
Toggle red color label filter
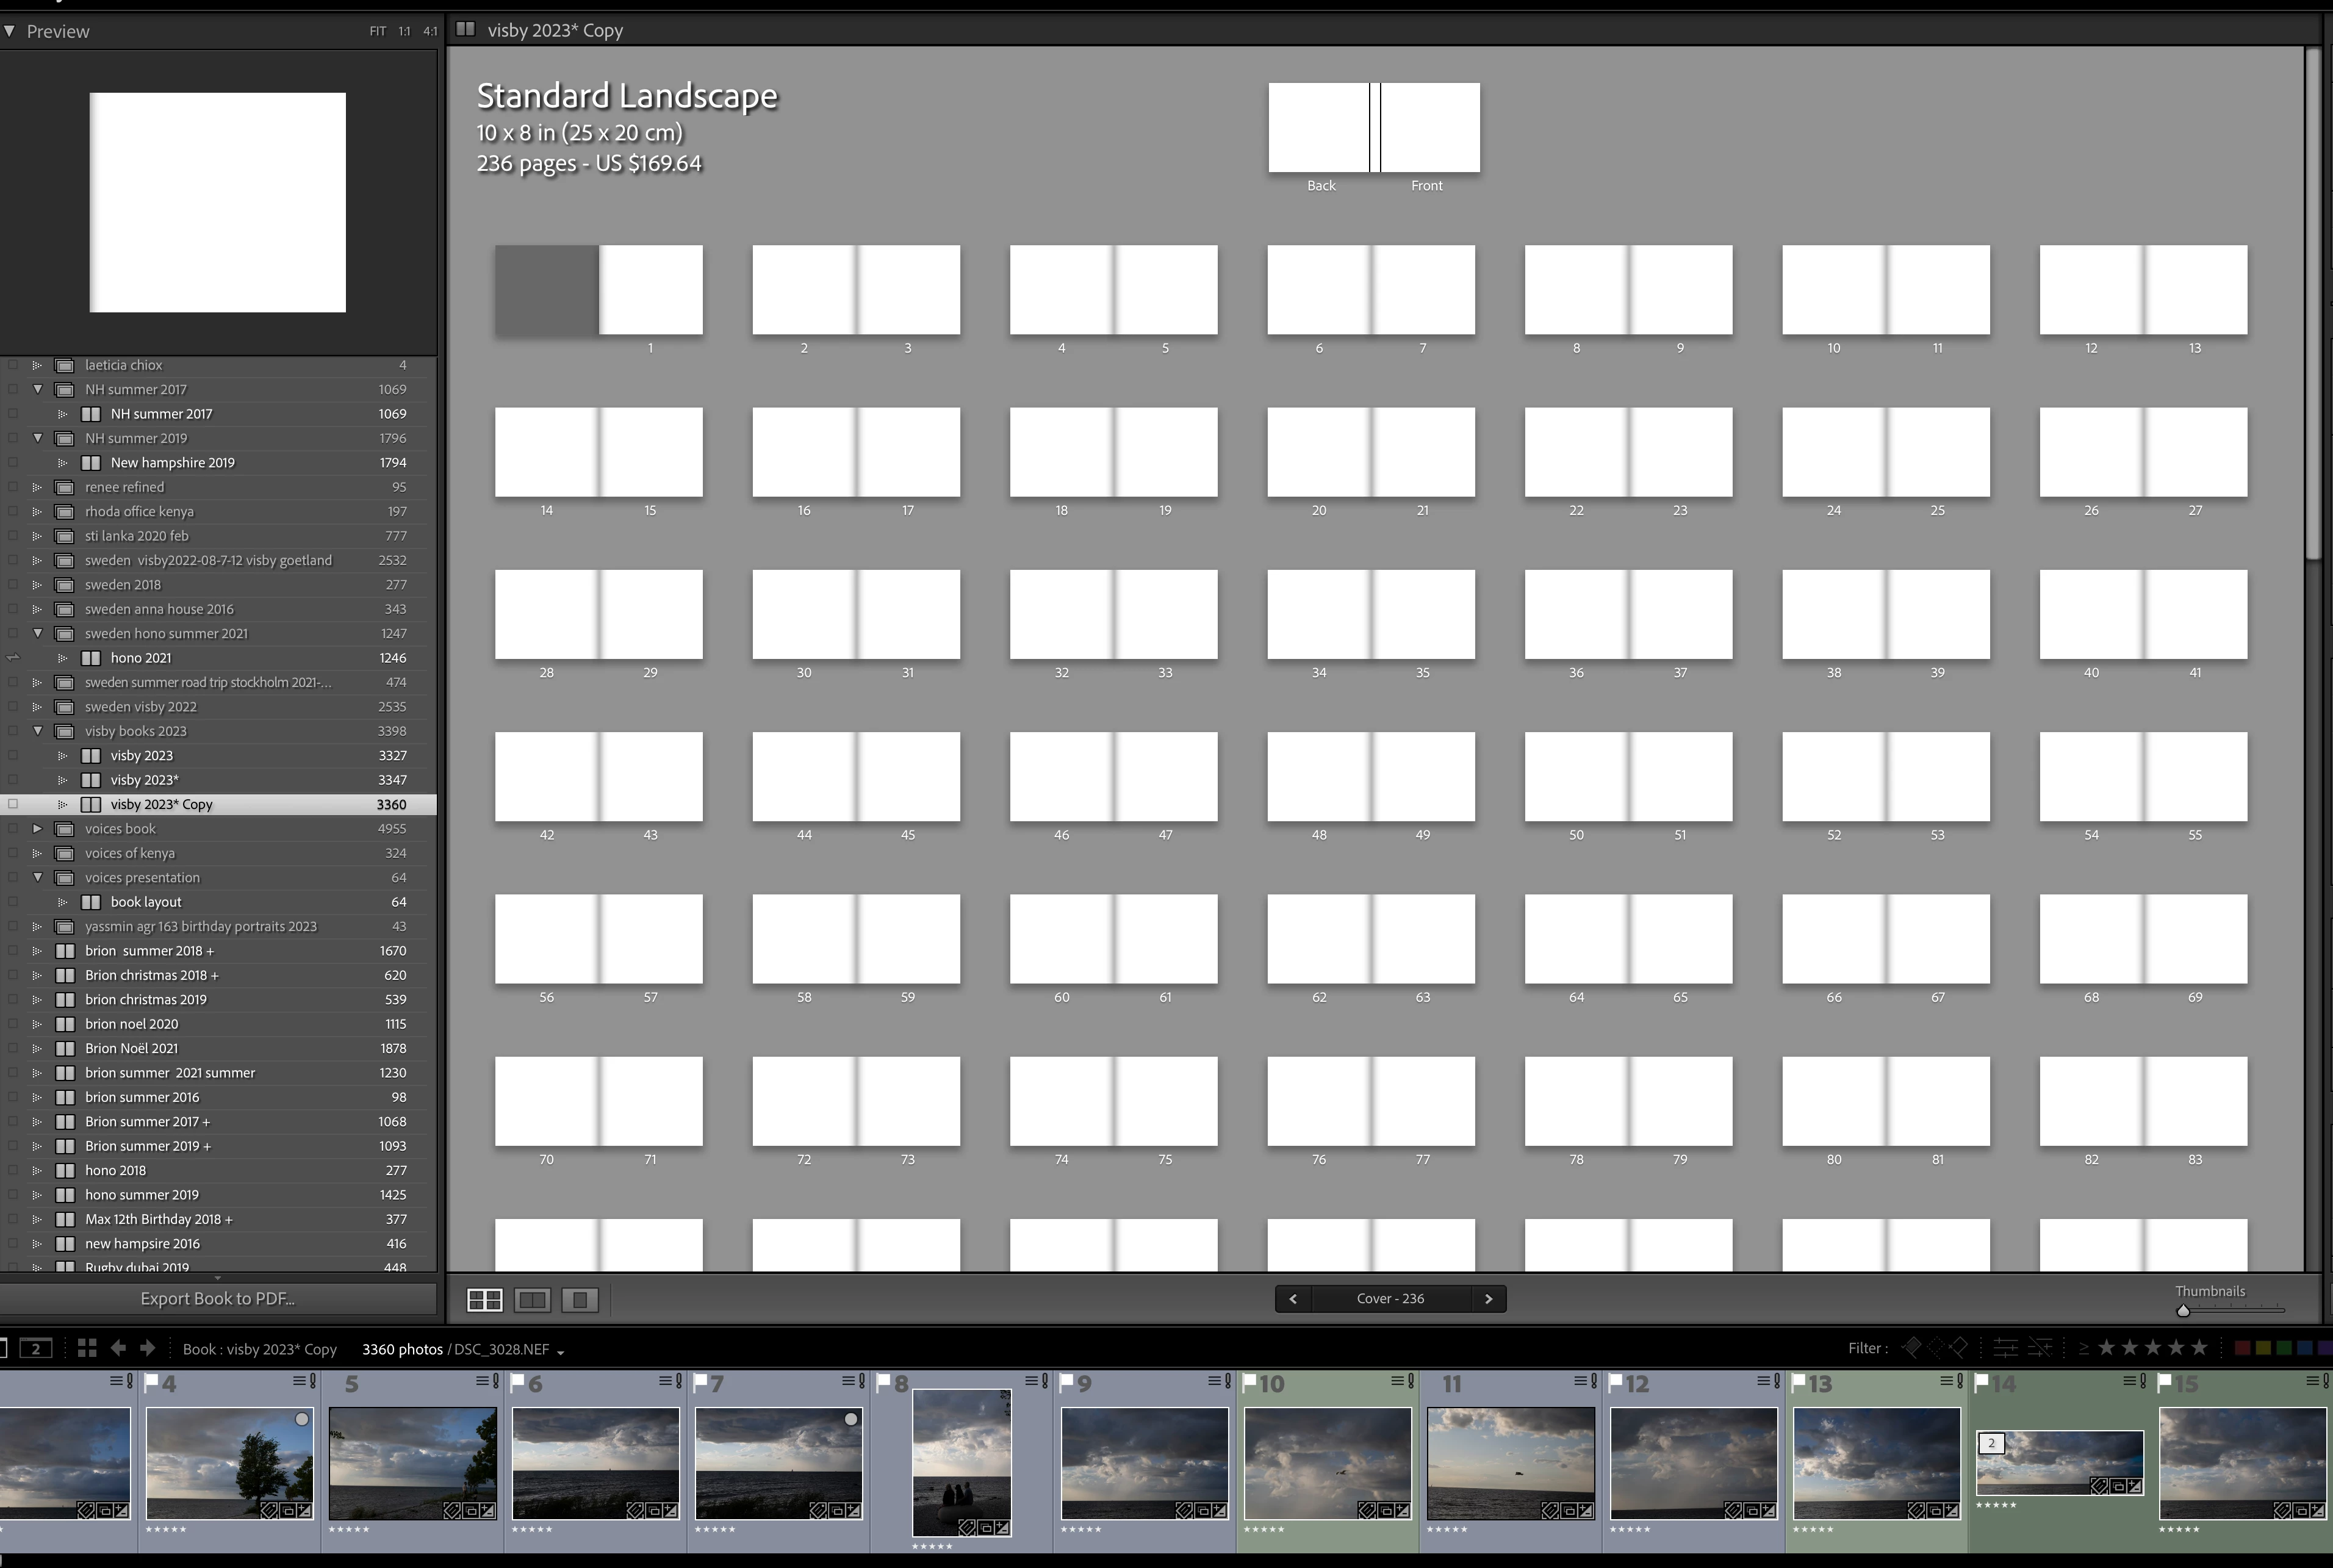click(2243, 1348)
